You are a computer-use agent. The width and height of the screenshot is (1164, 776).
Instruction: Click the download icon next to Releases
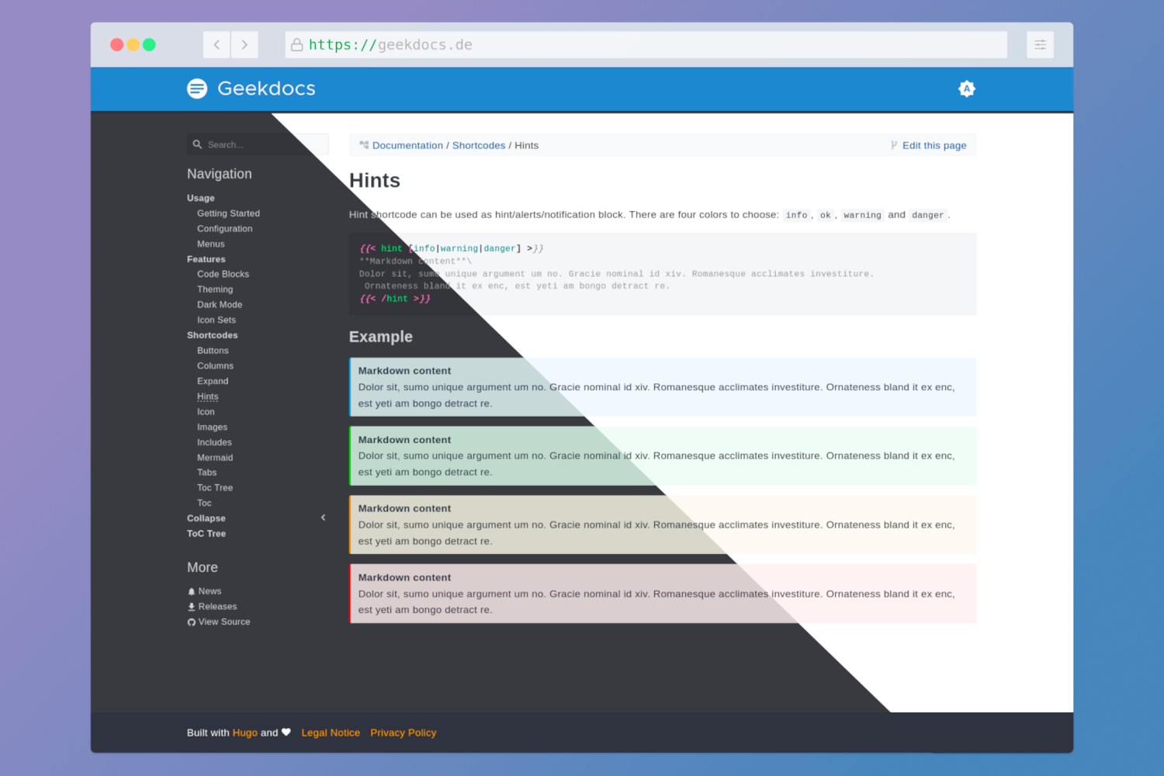(191, 606)
